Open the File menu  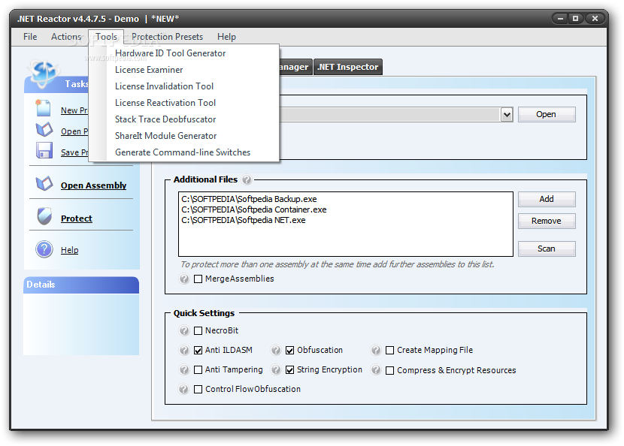tap(30, 37)
